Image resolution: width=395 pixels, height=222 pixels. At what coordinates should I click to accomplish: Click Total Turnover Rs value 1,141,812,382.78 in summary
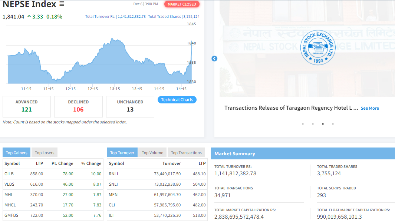(235, 173)
